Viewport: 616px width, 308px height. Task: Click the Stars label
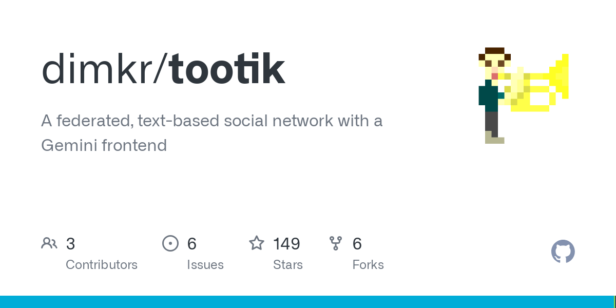[x=288, y=265]
